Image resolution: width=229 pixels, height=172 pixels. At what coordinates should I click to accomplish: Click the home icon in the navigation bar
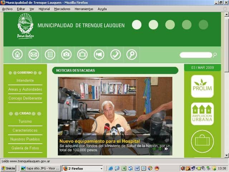point(18,54)
